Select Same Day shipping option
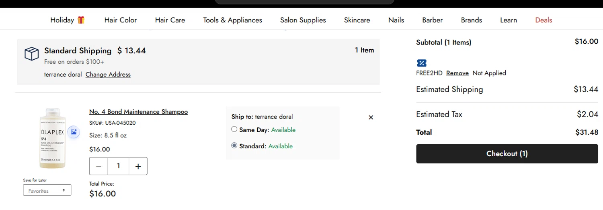Screen dimensions: 603x210 (234, 129)
